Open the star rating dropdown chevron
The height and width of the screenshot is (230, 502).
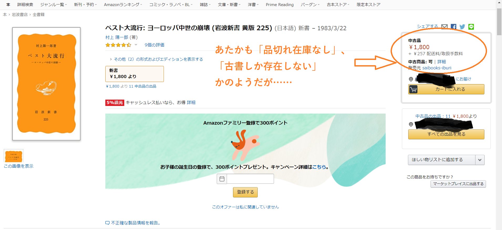click(x=136, y=45)
